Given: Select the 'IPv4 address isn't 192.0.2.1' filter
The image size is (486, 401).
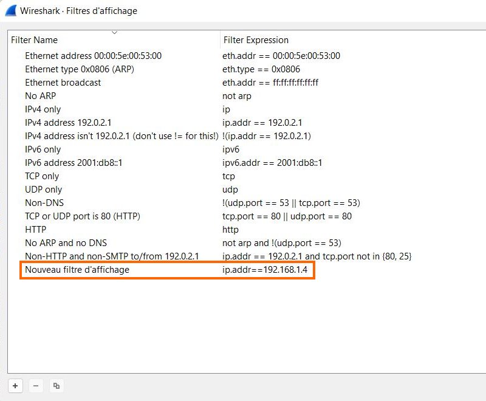Looking at the screenshot, I should (122, 135).
